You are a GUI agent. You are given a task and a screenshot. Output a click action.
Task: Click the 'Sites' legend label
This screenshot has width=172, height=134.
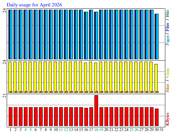[167, 88]
